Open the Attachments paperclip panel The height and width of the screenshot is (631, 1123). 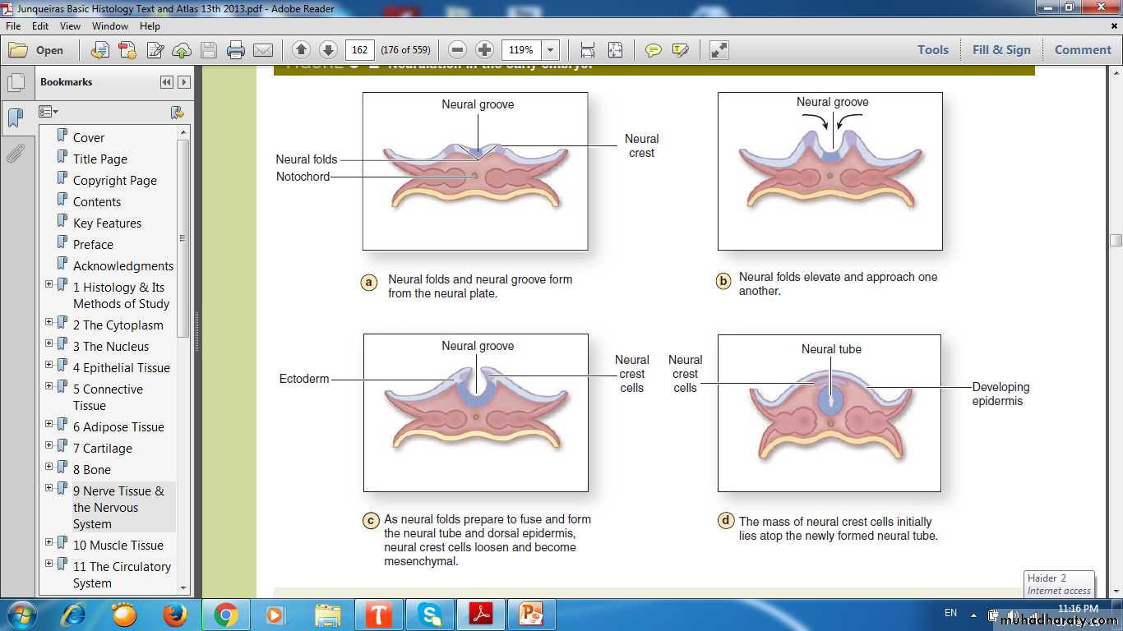click(16, 154)
